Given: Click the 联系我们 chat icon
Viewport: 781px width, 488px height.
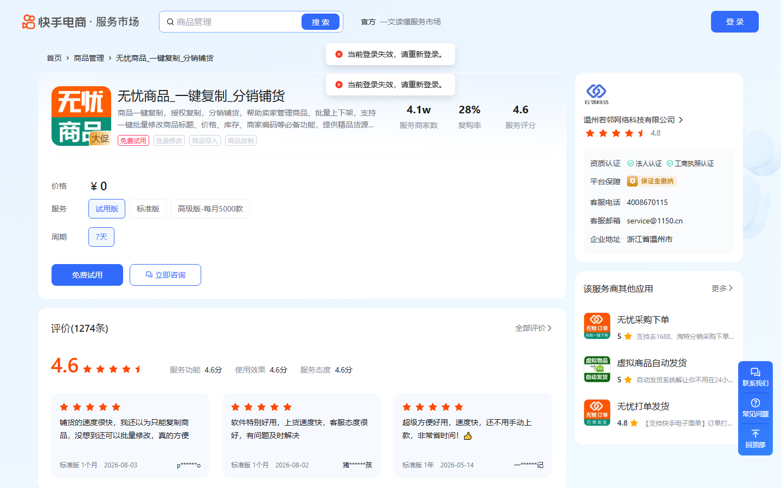Looking at the screenshot, I should 756,372.
